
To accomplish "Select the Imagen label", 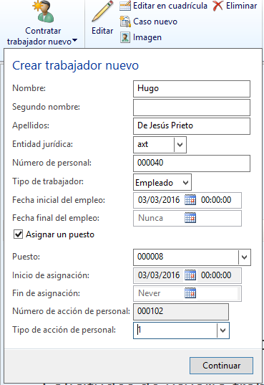I will click(147, 37).
